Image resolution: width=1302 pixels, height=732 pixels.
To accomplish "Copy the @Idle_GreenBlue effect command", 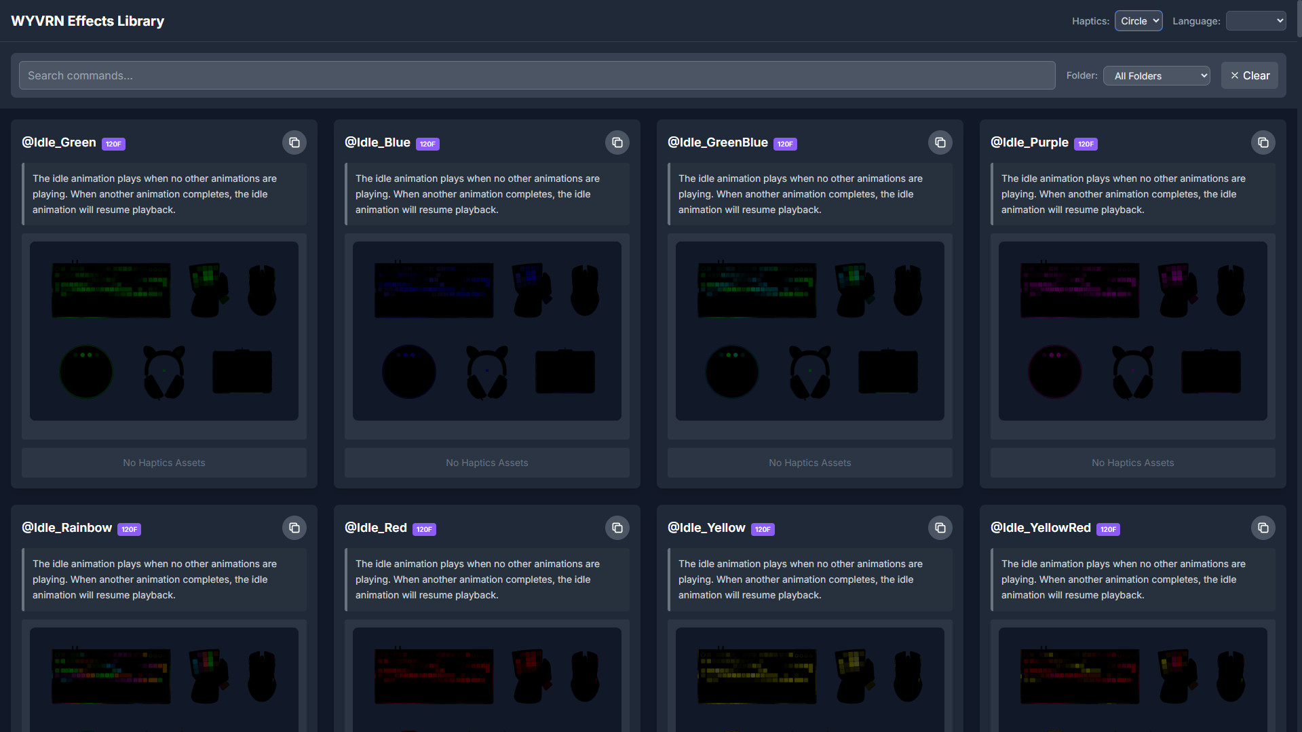I will coord(940,142).
